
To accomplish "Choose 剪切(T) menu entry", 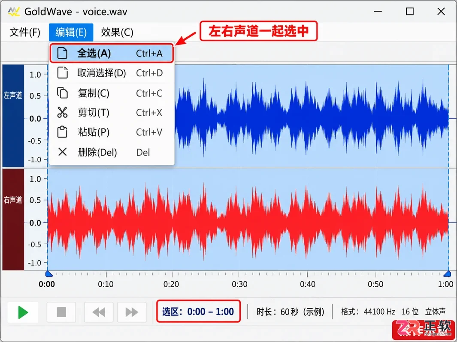I will click(x=112, y=113).
